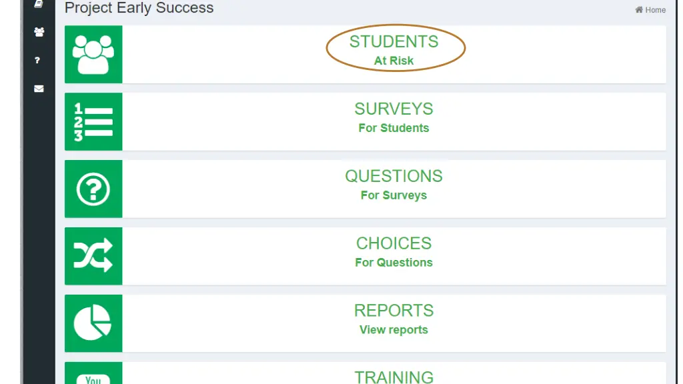Open the STUDENTS heading link

tap(394, 42)
